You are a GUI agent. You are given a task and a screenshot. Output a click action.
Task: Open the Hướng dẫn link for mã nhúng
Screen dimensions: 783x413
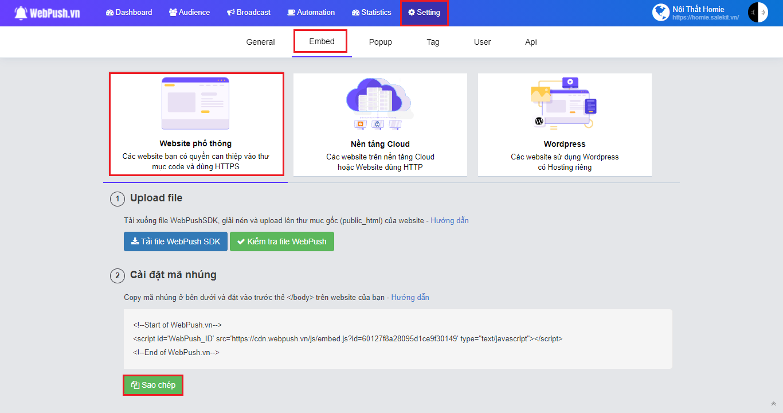[410, 297]
